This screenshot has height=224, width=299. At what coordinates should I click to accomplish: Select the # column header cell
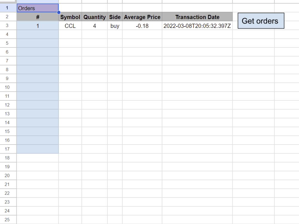pyautogui.click(x=38, y=17)
